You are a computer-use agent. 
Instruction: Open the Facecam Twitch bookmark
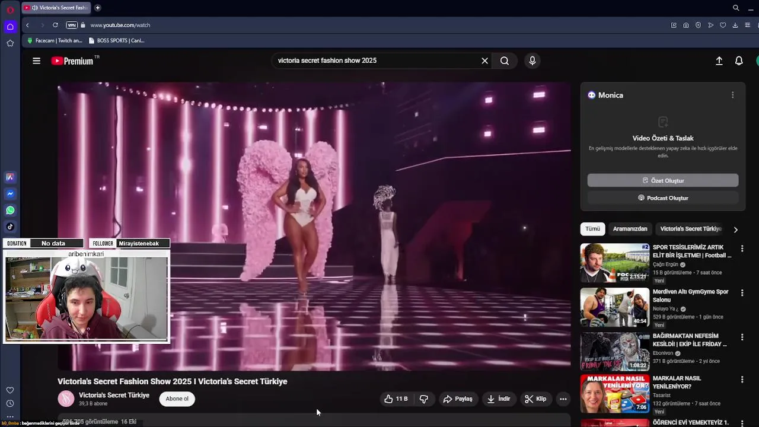tap(55, 41)
